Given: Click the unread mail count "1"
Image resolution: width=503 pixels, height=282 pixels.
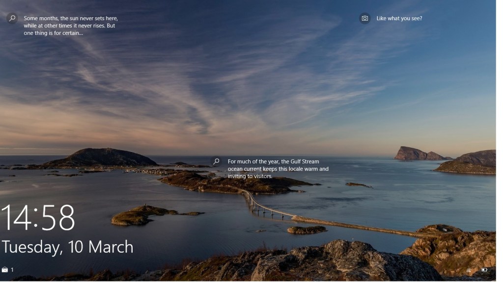Looking at the screenshot, I should pyautogui.click(x=12, y=270).
